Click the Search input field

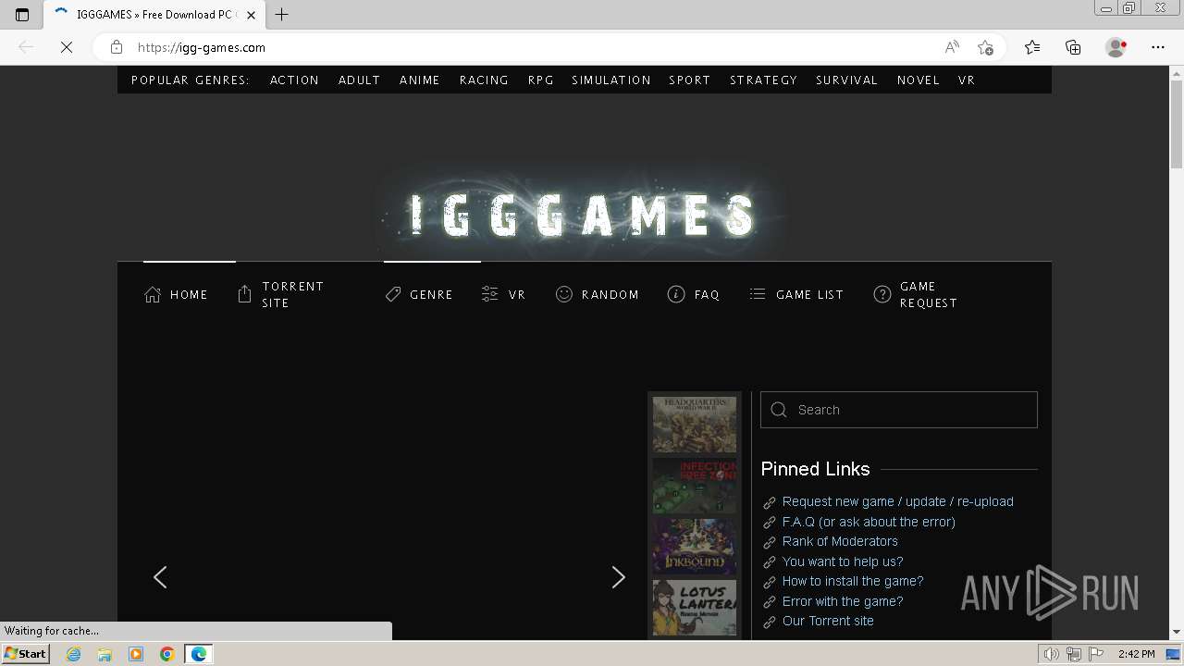(x=899, y=410)
